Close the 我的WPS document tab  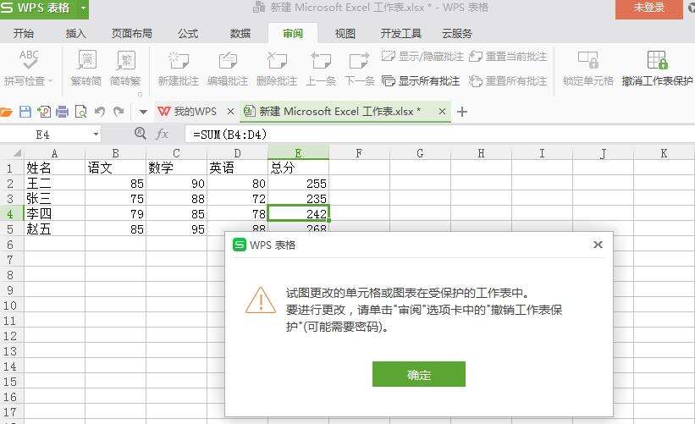point(230,112)
